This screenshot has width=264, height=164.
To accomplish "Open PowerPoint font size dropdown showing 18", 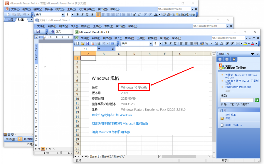I will [x=73, y=15].
